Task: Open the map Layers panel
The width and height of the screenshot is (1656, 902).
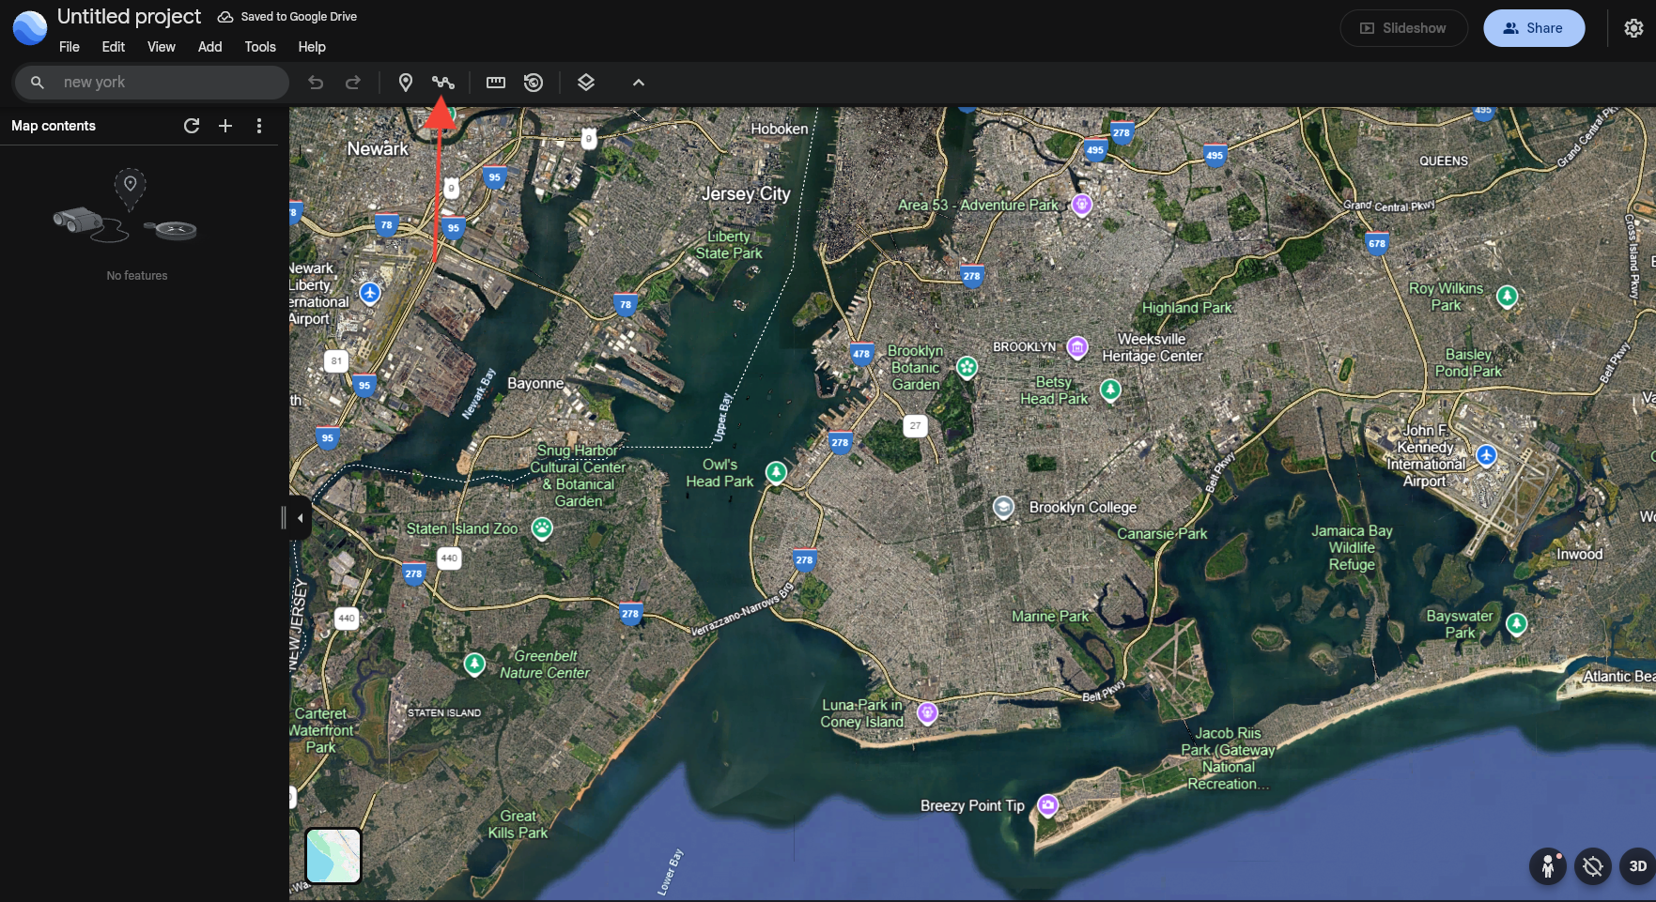Action: click(586, 83)
